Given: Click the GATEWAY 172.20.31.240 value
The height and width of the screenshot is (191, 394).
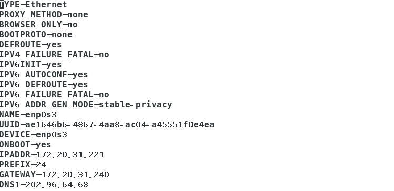Looking at the screenshot, I should [76, 175].
